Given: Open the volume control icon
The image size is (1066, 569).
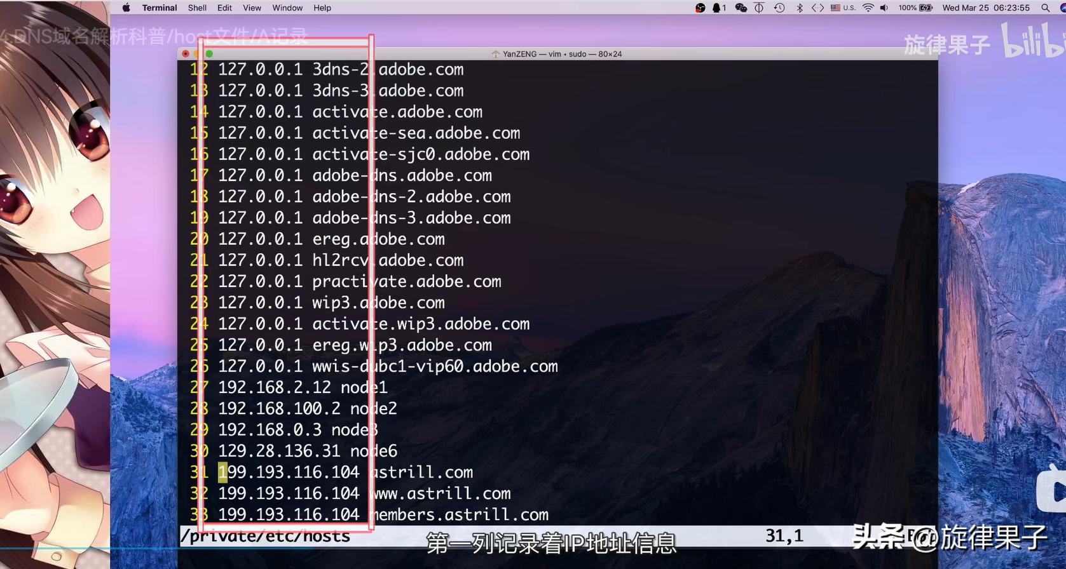Looking at the screenshot, I should point(884,8).
